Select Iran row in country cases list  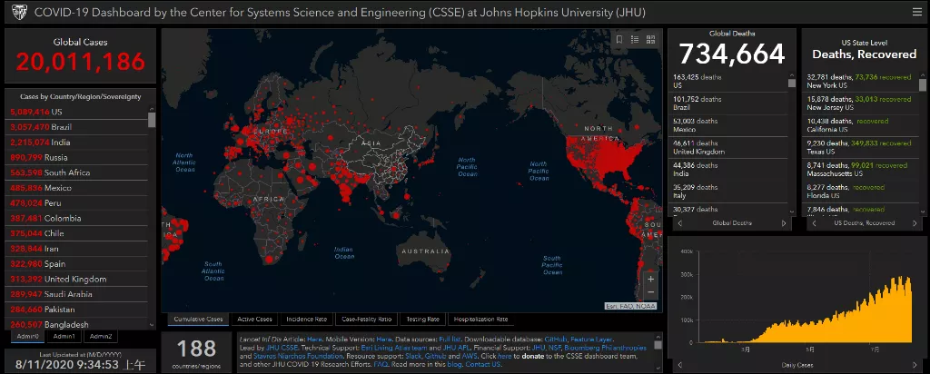tap(78, 249)
